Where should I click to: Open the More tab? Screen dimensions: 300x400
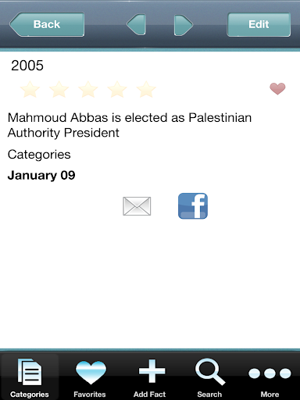270,377
